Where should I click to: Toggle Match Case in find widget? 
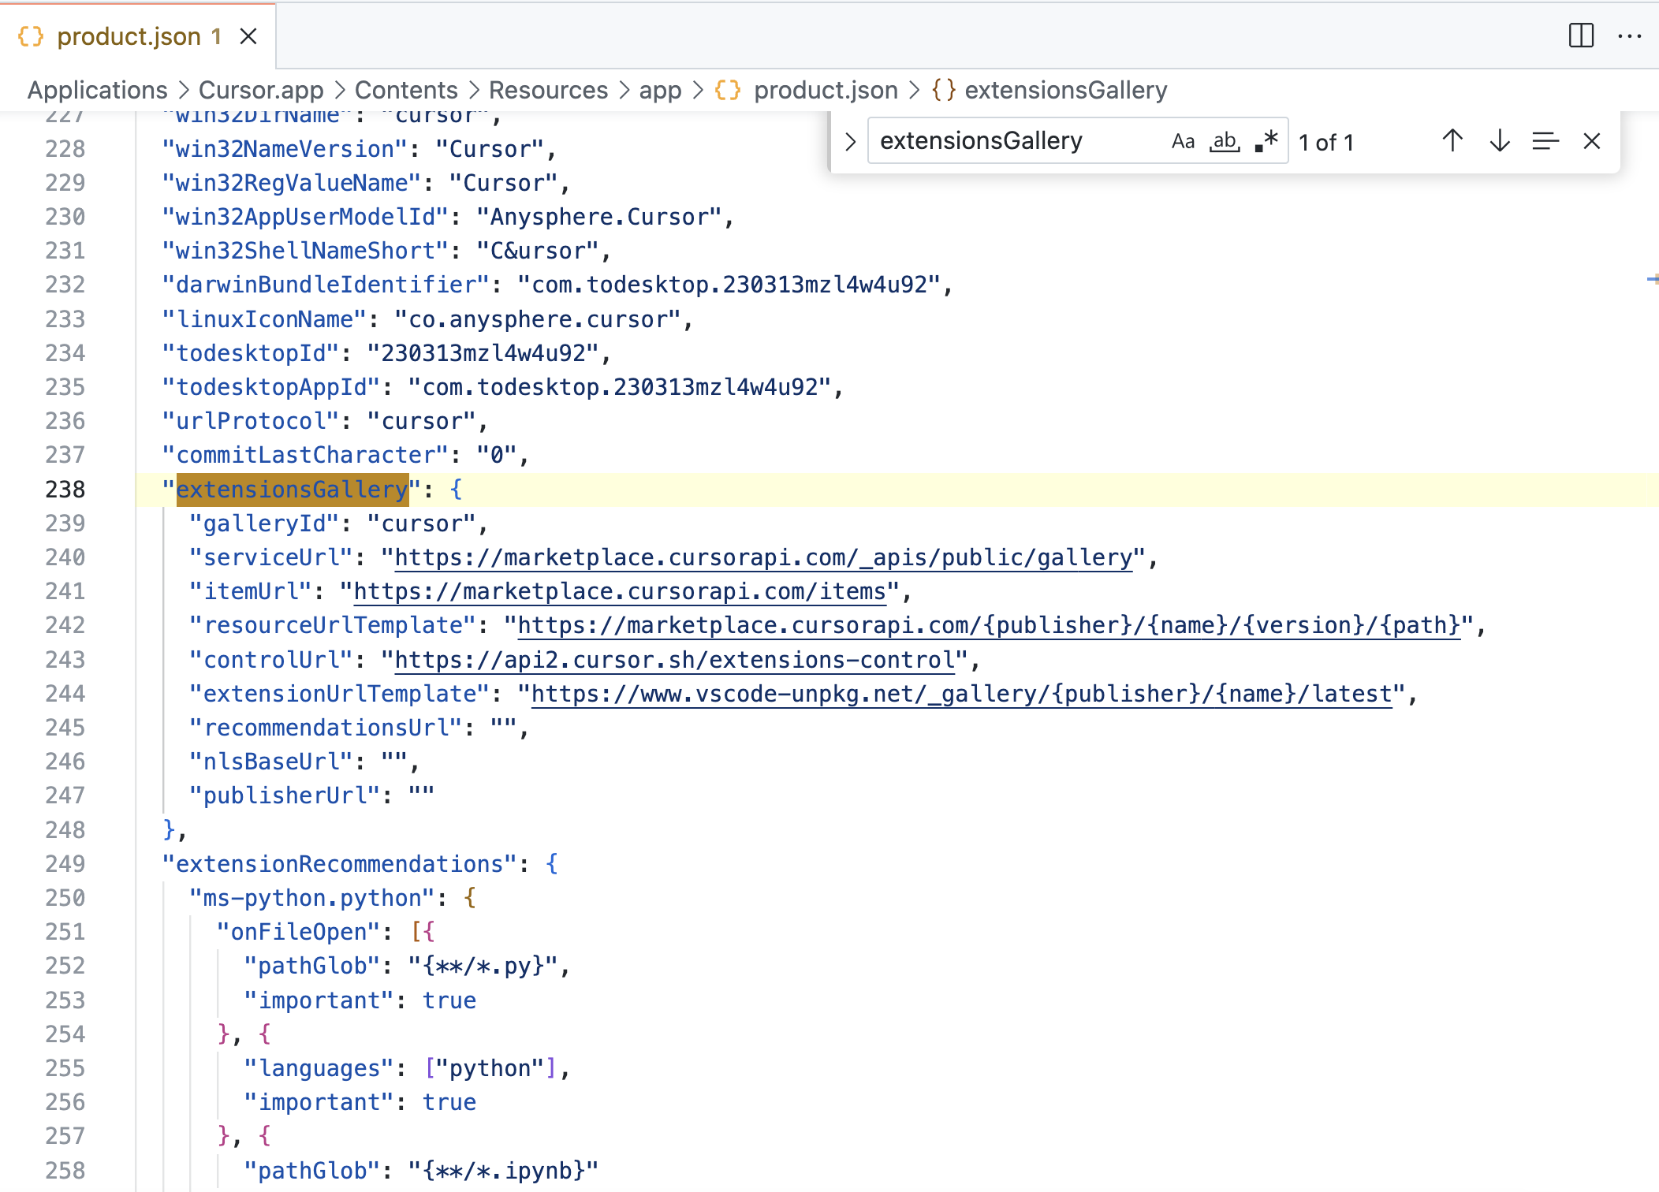pos(1183,141)
